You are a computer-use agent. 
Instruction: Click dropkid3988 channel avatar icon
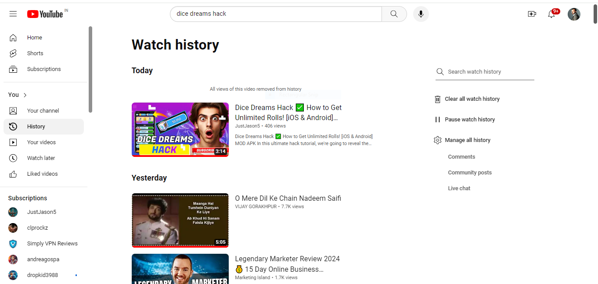[x=13, y=275]
